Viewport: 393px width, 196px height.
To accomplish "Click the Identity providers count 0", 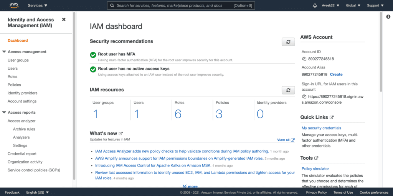I will pos(260,114).
